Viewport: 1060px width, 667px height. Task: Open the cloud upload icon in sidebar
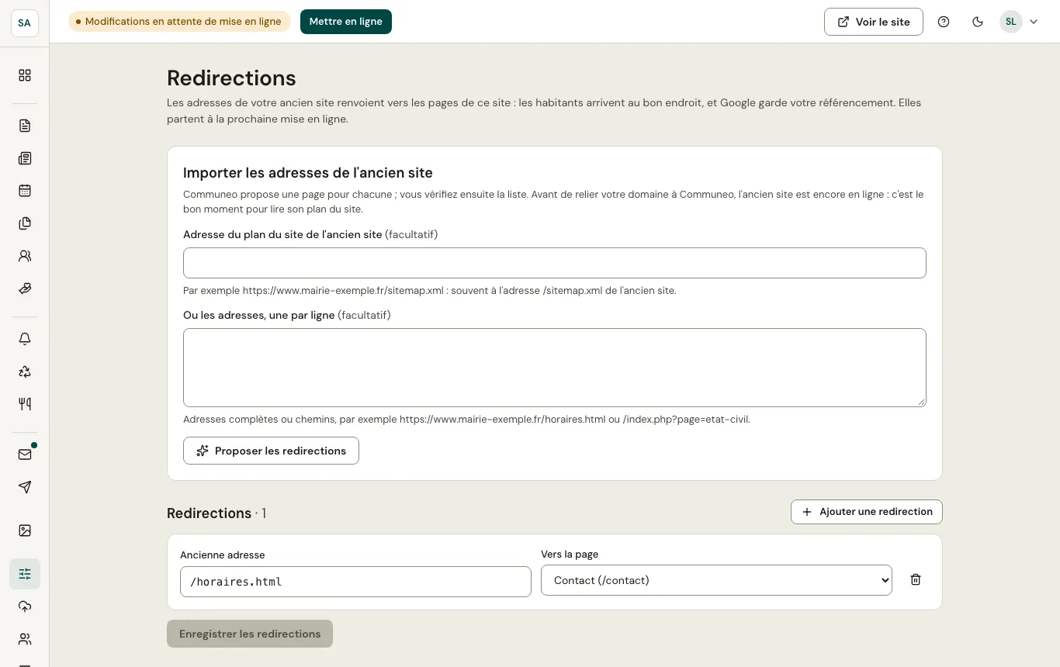coord(25,607)
